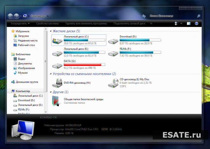Select the Локальный диск (C:) drive icon
The width and height of the screenshot is (210, 149).
[x=57, y=41]
